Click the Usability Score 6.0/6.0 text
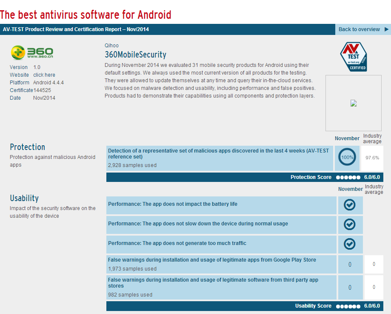This screenshot has height=314, width=391. point(372,306)
